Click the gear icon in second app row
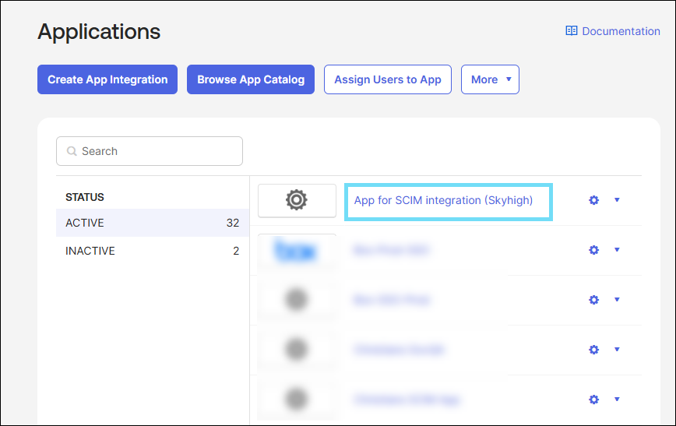Screen dimensions: 676x426 [593, 250]
